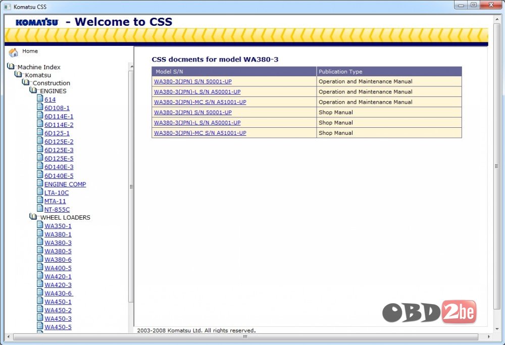Screen dimensions: 505x345
Task: Click the document icon beside MTA-11
Action: click(40, 200)
